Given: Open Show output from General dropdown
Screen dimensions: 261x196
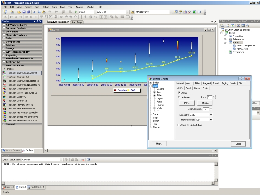Looking at the screenshot, I should pyautogui.click(x=61, y=160).
